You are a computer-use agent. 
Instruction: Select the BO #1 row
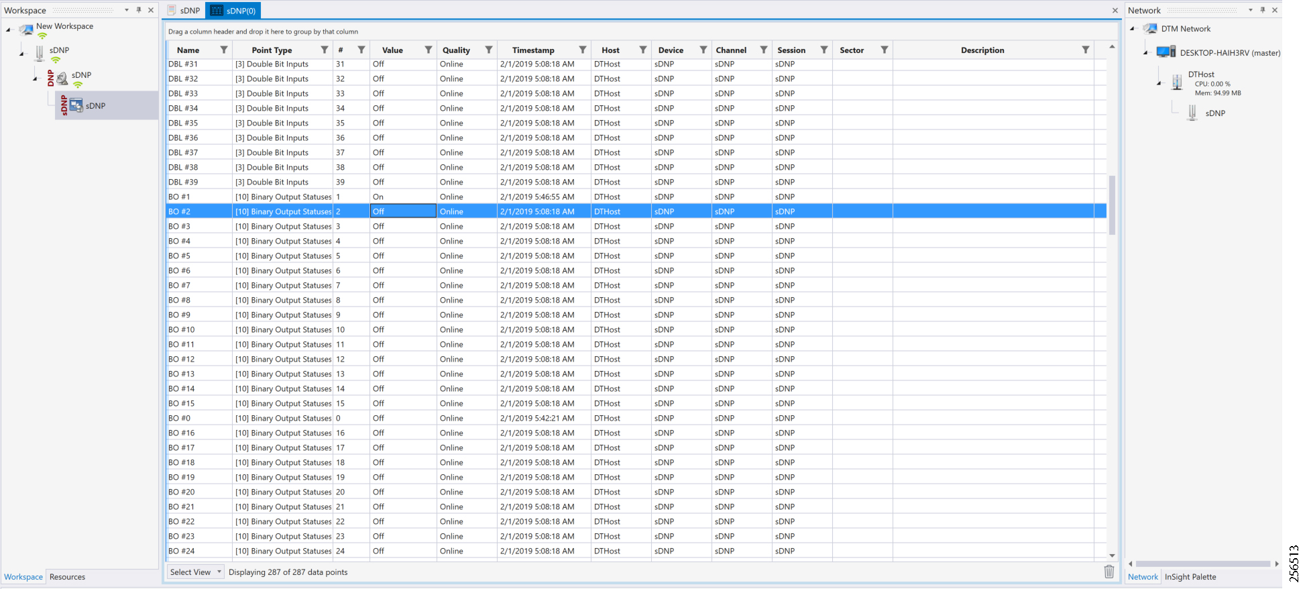click(636, 197)
